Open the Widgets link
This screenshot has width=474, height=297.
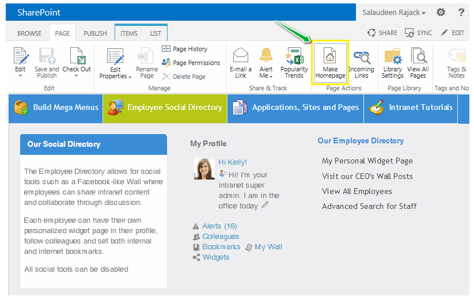point(216,257)
